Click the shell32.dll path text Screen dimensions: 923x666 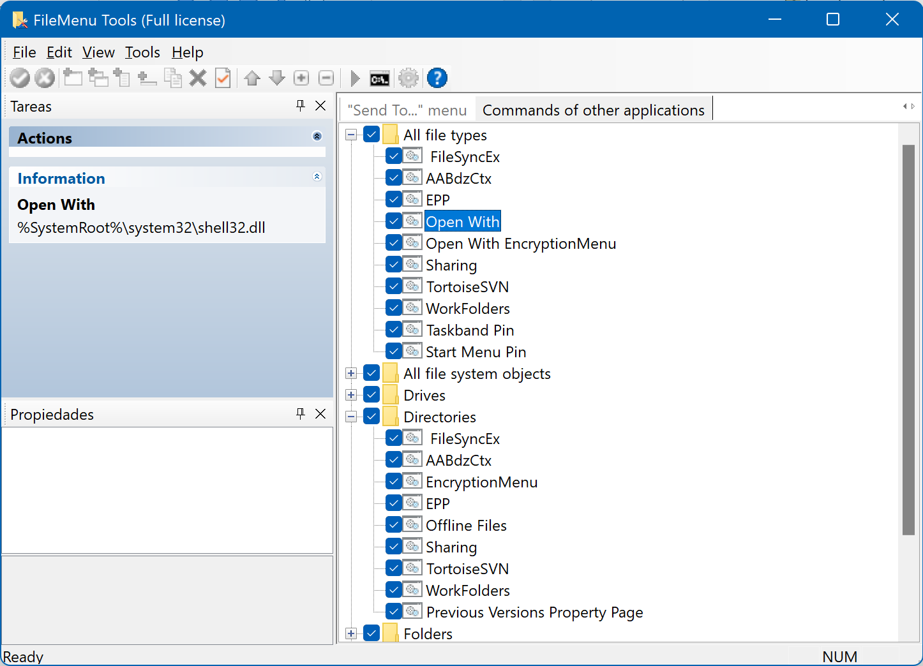pos(141,227)
